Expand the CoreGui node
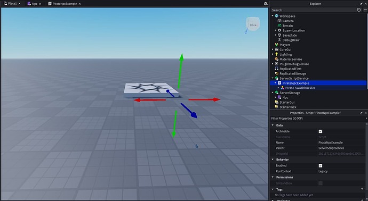The width and height of the screenshot is (368, 201). click(273, 49)
